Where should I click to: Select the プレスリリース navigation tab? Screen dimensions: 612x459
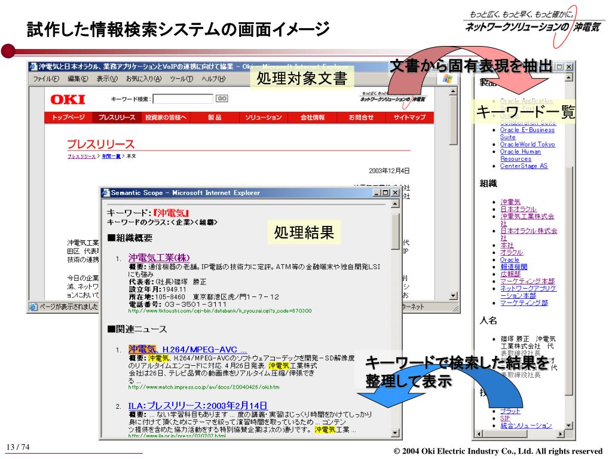click(117, 118)
